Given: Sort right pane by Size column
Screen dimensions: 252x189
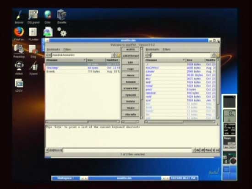Looking at the screenshot, I should coord(195,60).
